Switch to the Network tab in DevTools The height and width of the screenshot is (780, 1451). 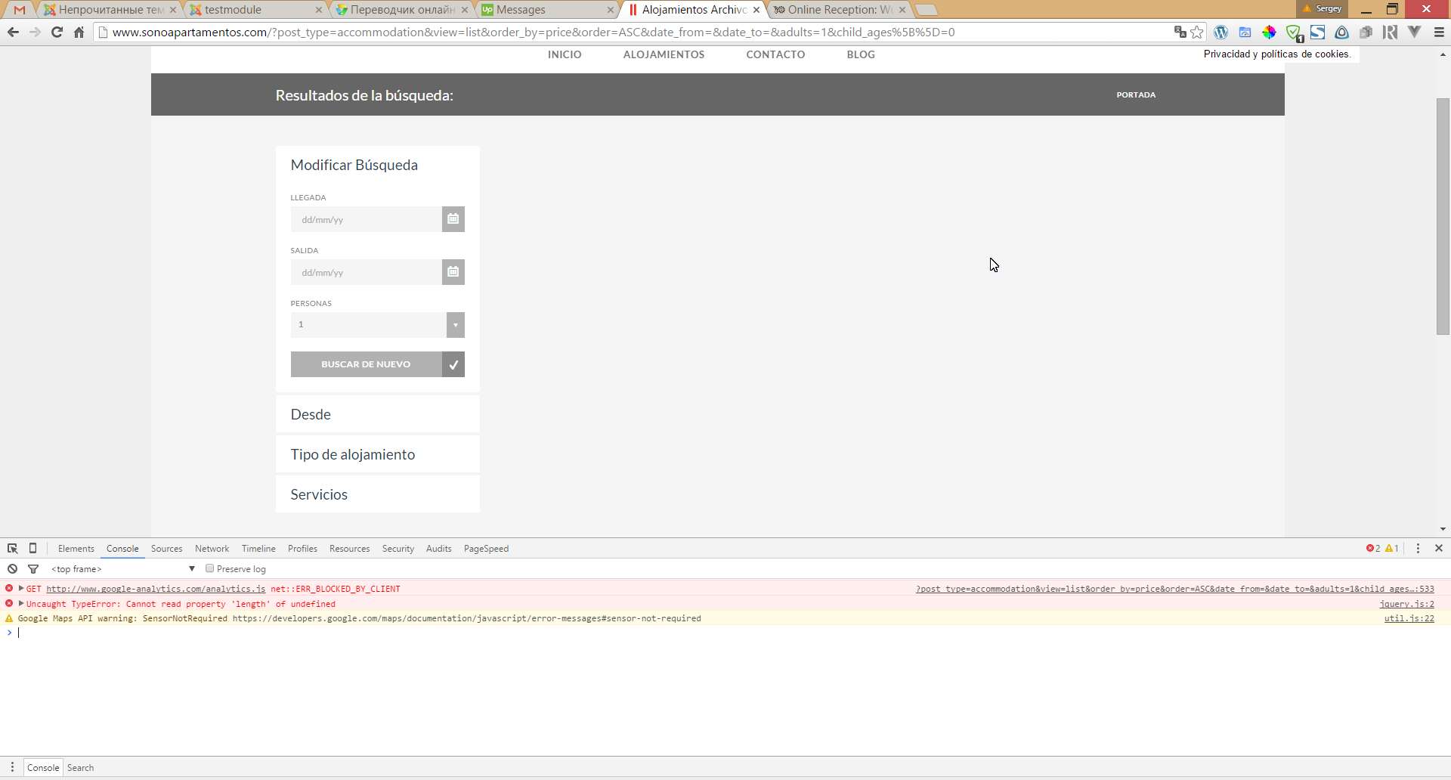tap(212, 549)
